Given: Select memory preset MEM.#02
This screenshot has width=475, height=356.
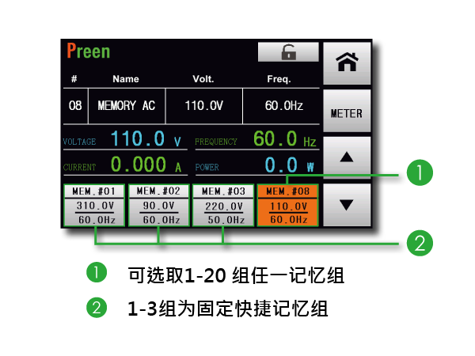Looking at the screenshot, I should click(x=158, y=205).
